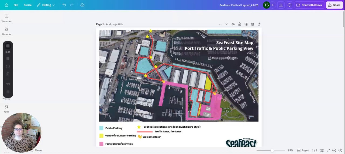Screen dimensions: 345x154
Task: Click the webcam recording bubble
Action: [x=21, y=132]
